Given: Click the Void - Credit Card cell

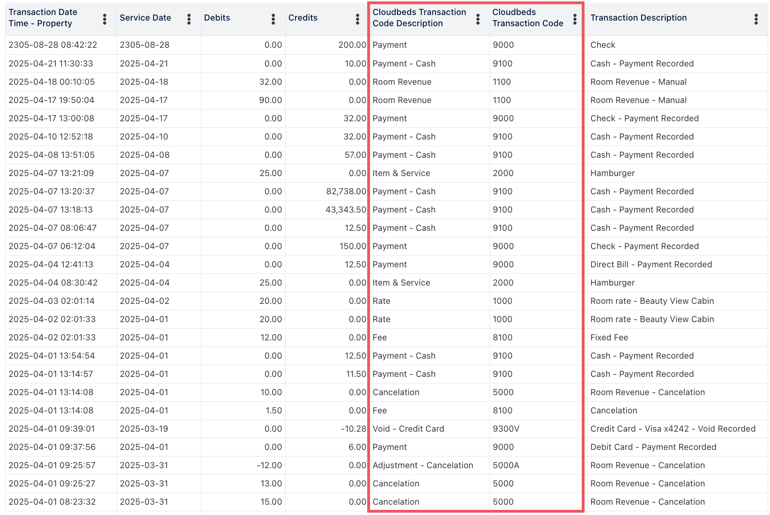Looking at the screenshot, I should 408,429.
